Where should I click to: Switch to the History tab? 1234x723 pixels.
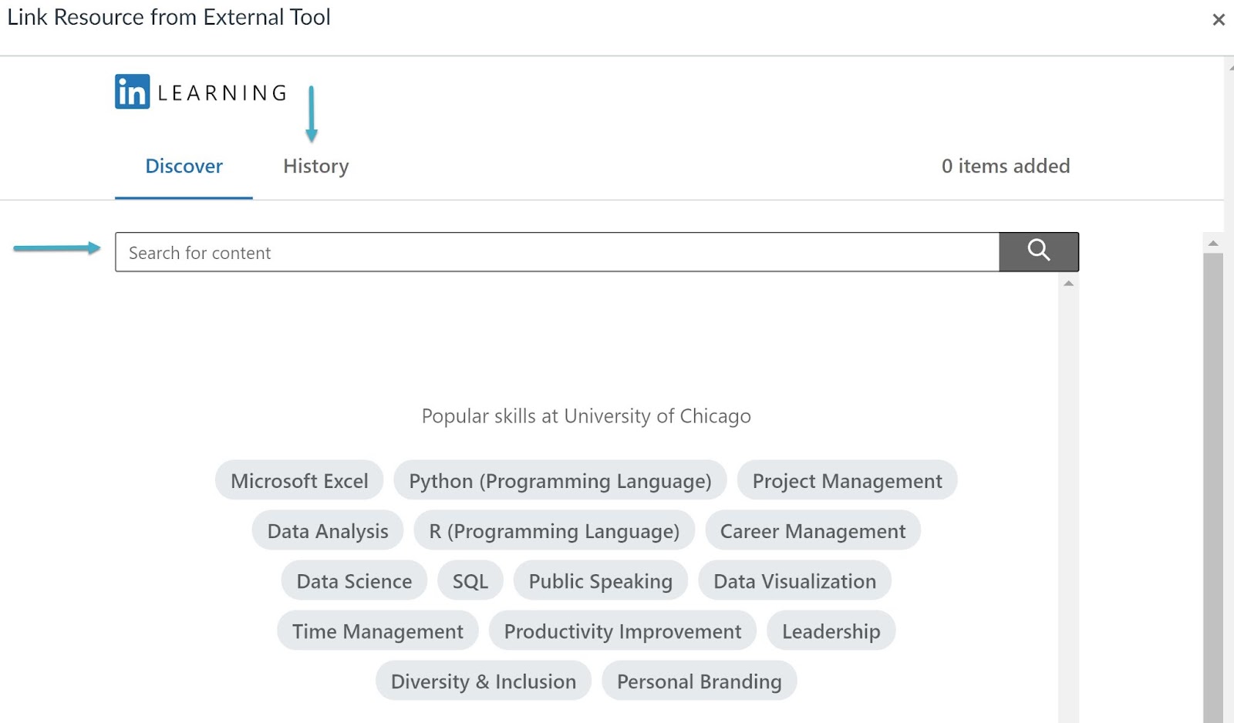coord(315,166)
